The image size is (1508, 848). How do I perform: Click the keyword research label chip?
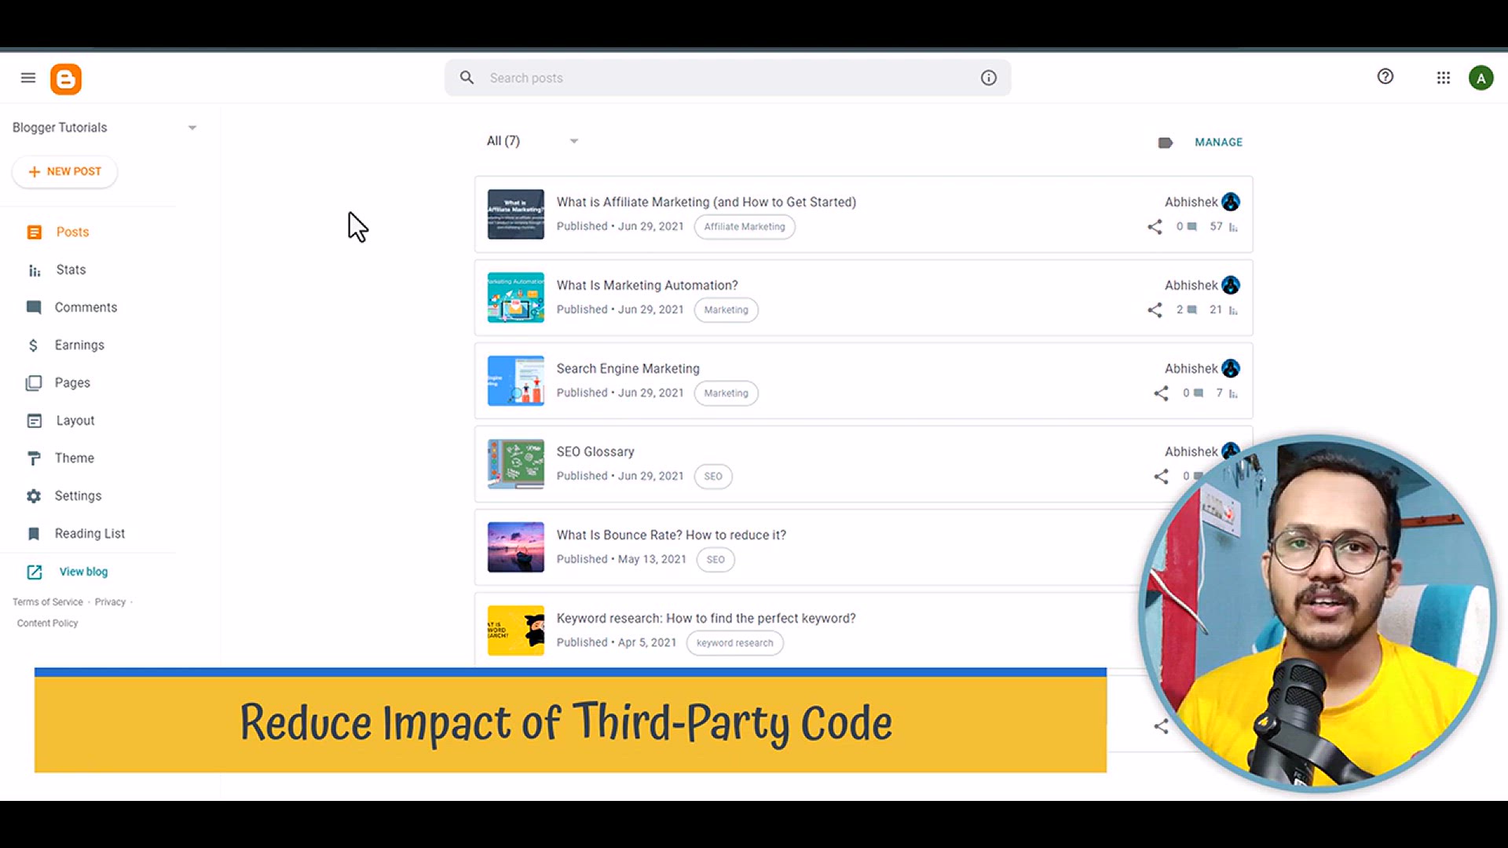[x=735, y=643]
